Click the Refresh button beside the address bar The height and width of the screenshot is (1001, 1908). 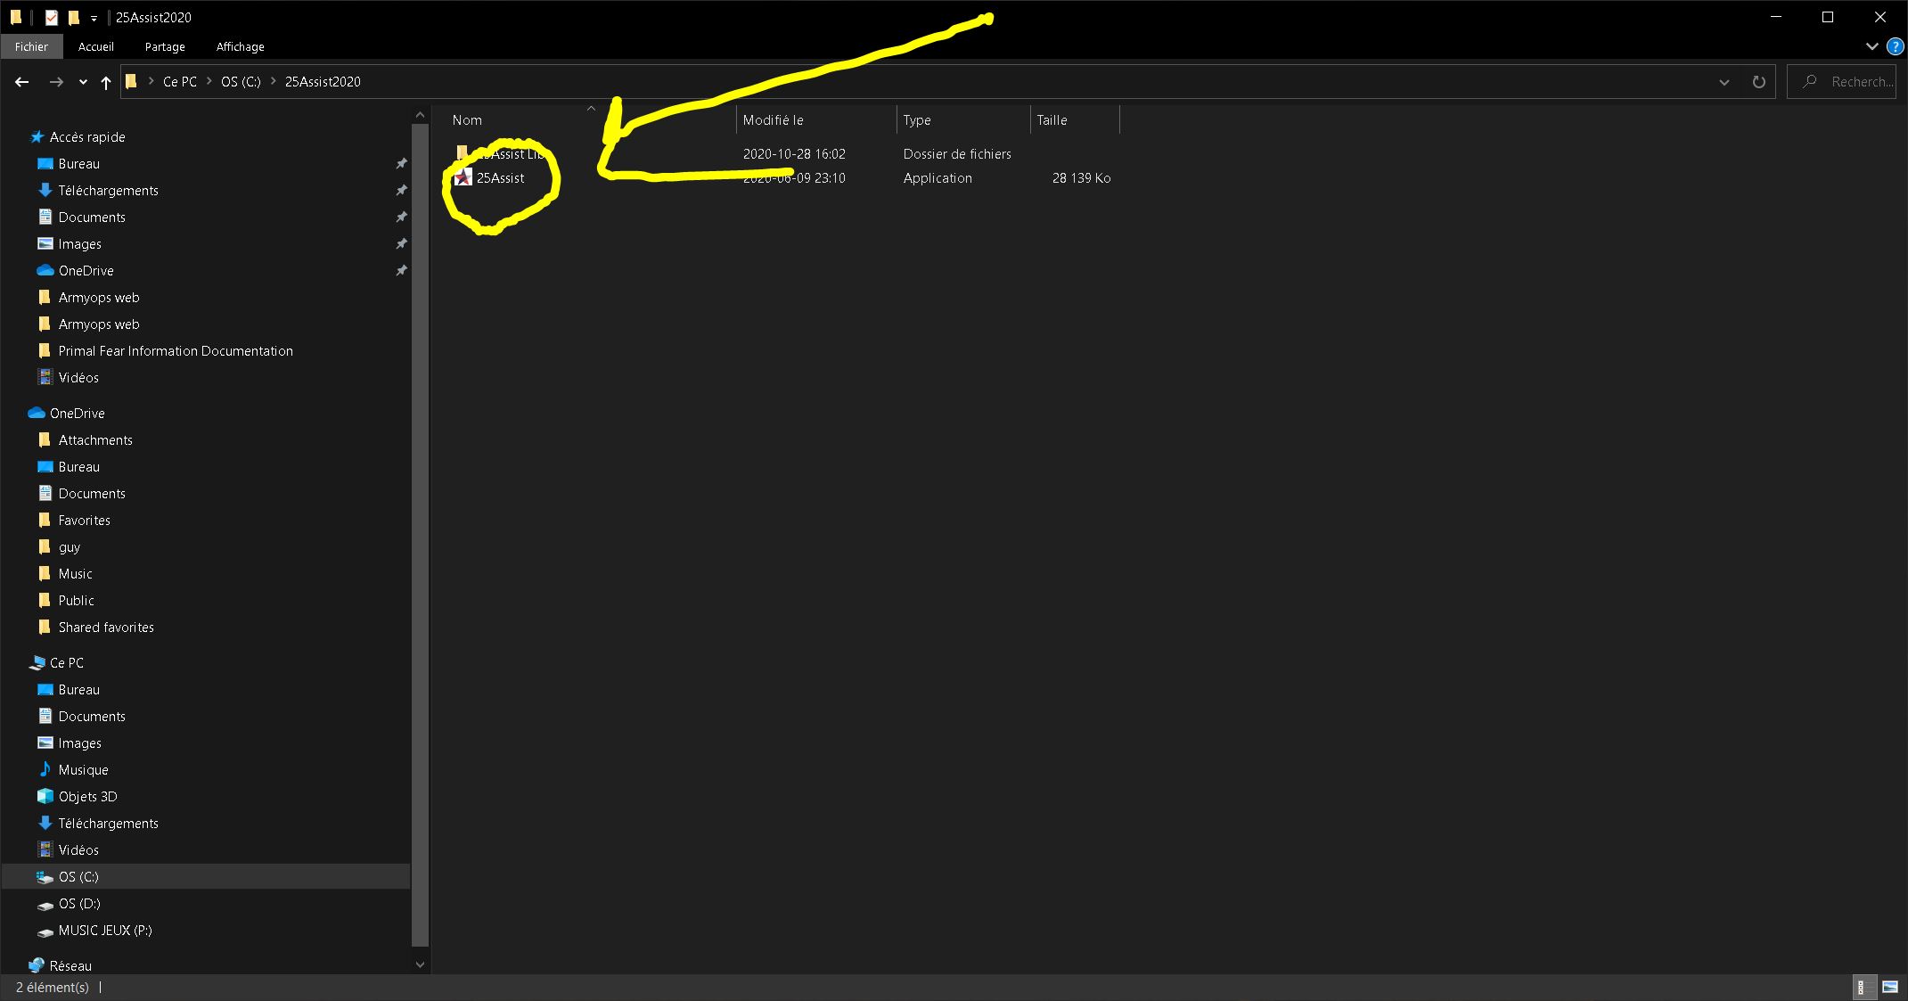click(x=1758, y=82)
